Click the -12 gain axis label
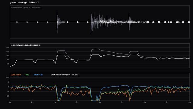Screen dimensions: 193x109 [x=8, y=96]
